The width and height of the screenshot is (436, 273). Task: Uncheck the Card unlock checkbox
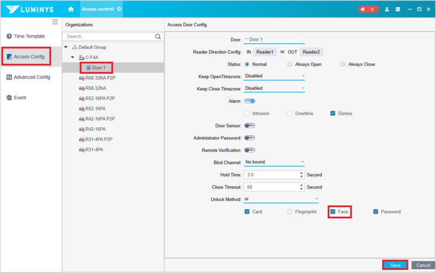247,212
